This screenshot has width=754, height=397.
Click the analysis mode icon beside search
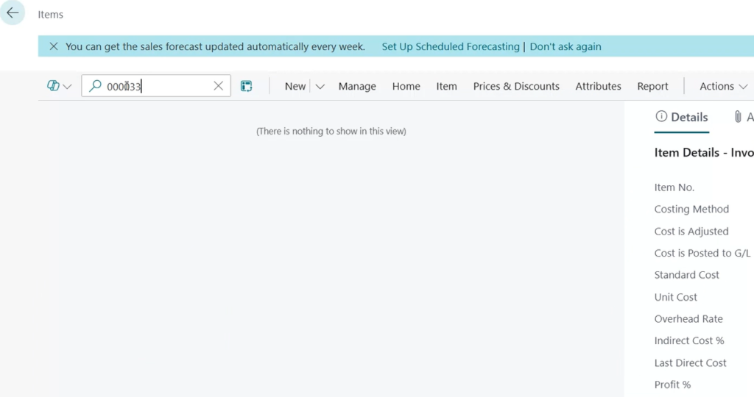[247, 86]
